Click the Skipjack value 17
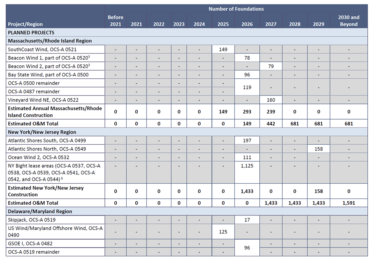 tap(247, 220)
